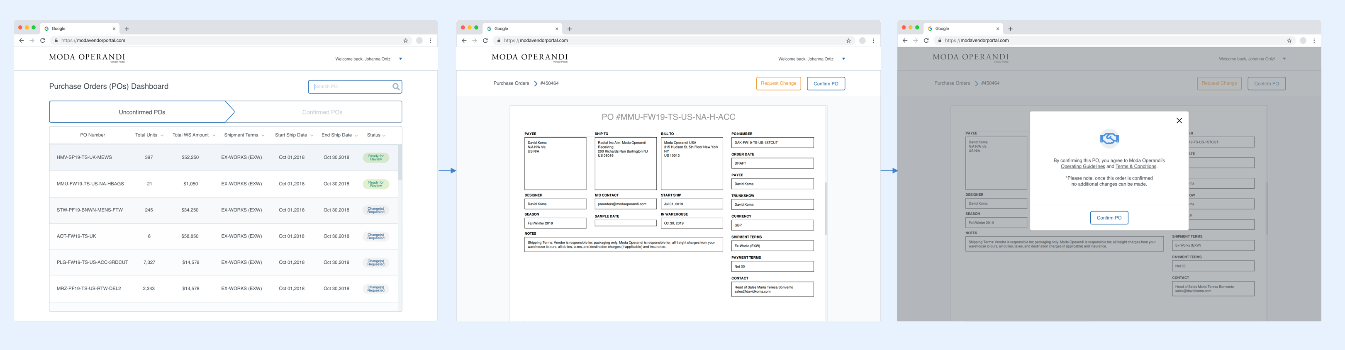The height and width of the screenshot is (350, 1345).
Task: Click the magnifier icon in Search PO box
Action: (x=396, y=87)
